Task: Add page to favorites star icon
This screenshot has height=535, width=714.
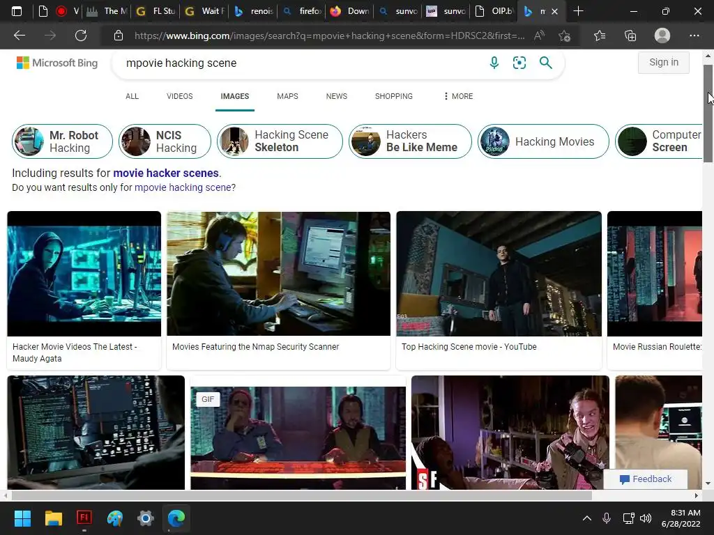Action: pyautogui.click(x=565, y=36)
